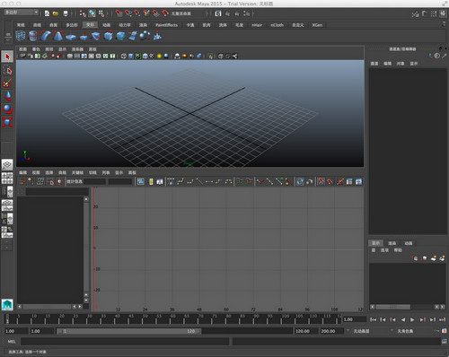Switch to the PaintEffects shelf tab
The height and width of the screenshot is (357, 449).
coord(166,25)
